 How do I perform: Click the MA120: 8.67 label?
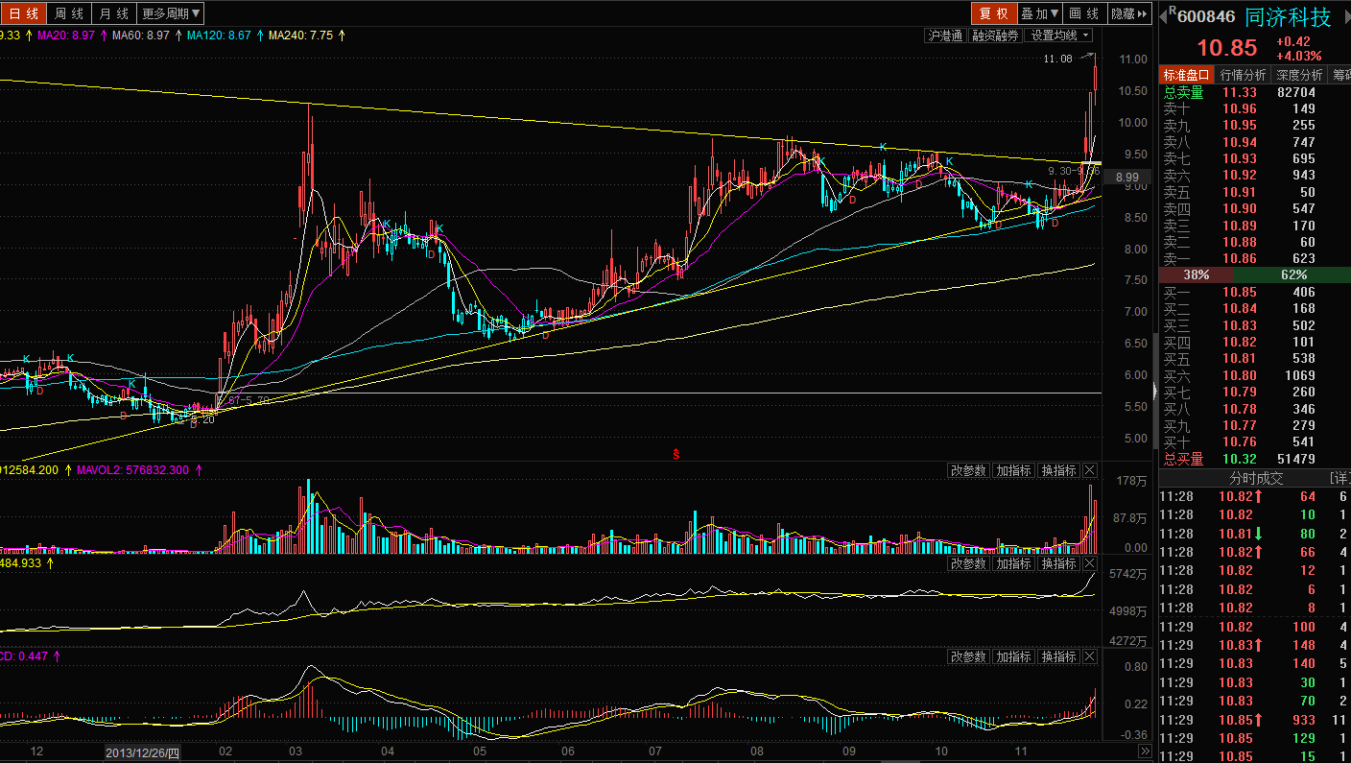point(220,36)
